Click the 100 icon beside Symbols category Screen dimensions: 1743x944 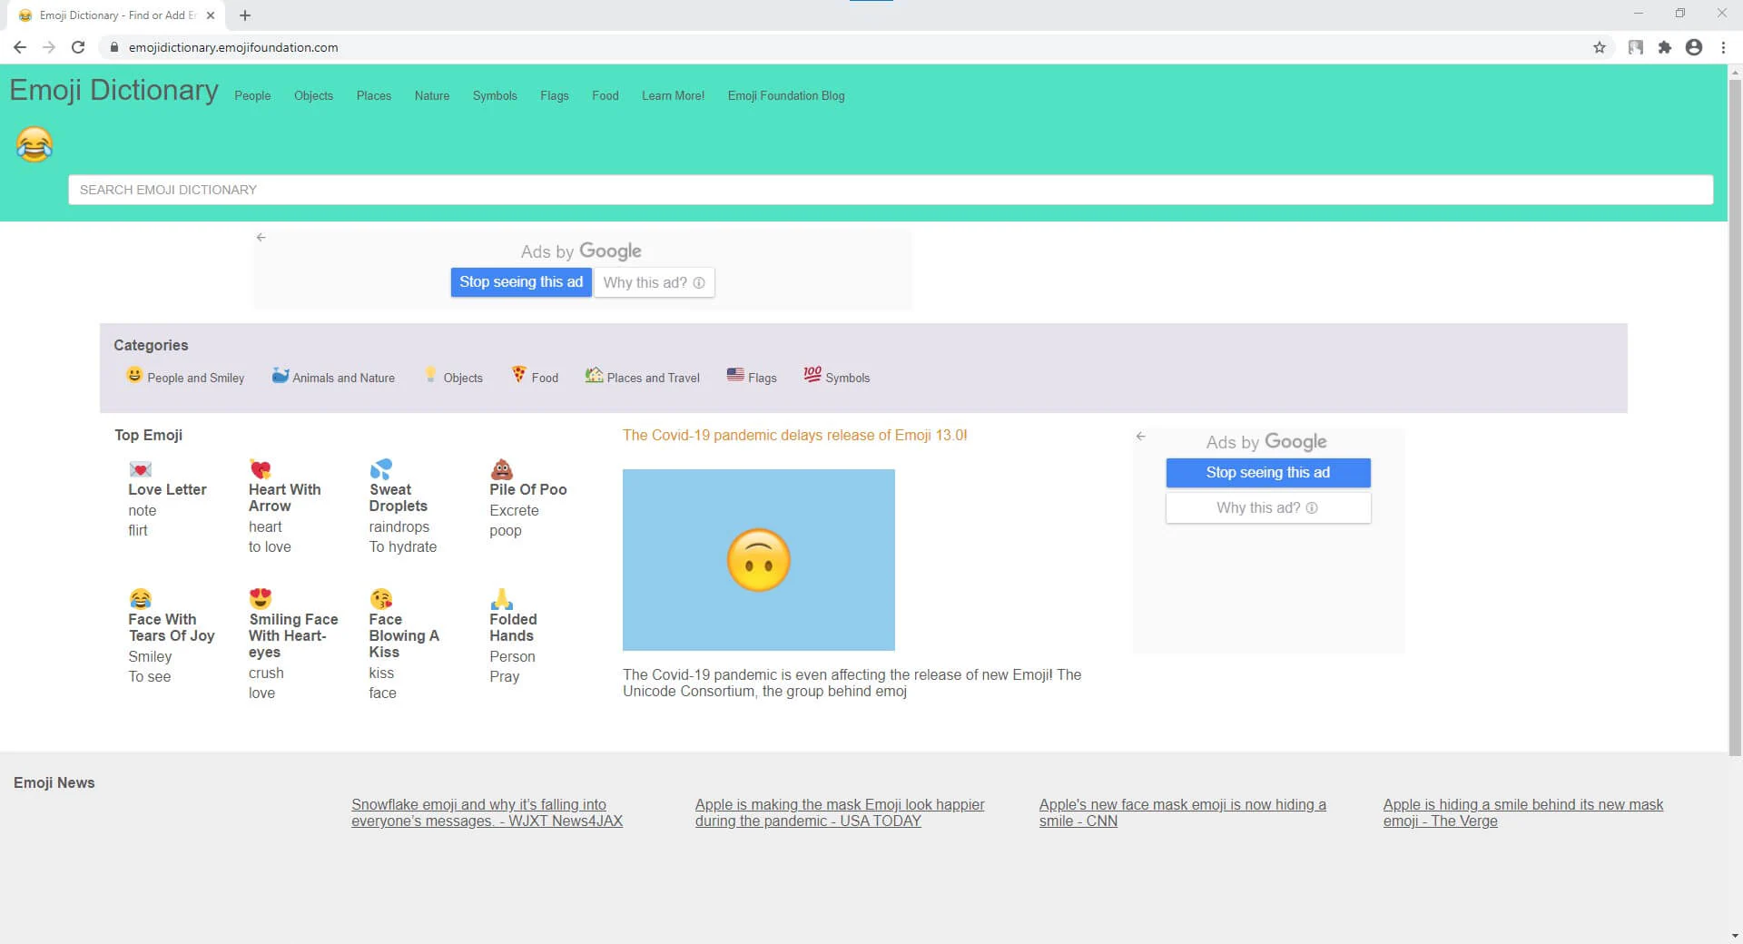[x=812, y=374]
